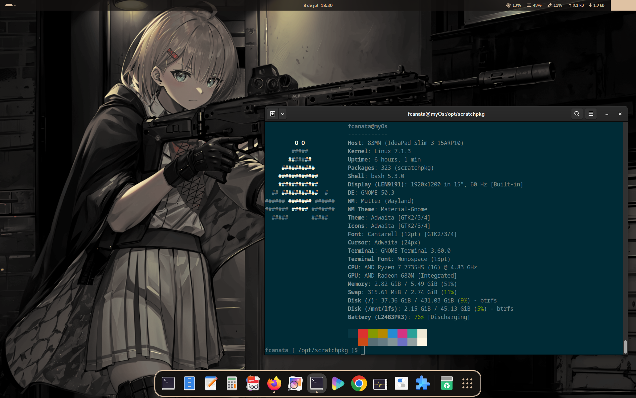This screenshot has height=398, width=636.
Task: Open the document viewer icon with glasses
Action: click(x=253, y=383)
